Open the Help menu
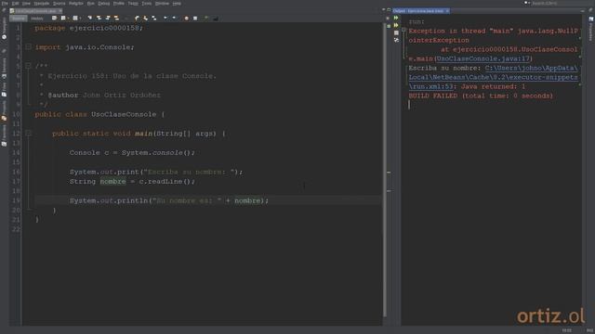This screenshot has width=595, height=334. 177,4
